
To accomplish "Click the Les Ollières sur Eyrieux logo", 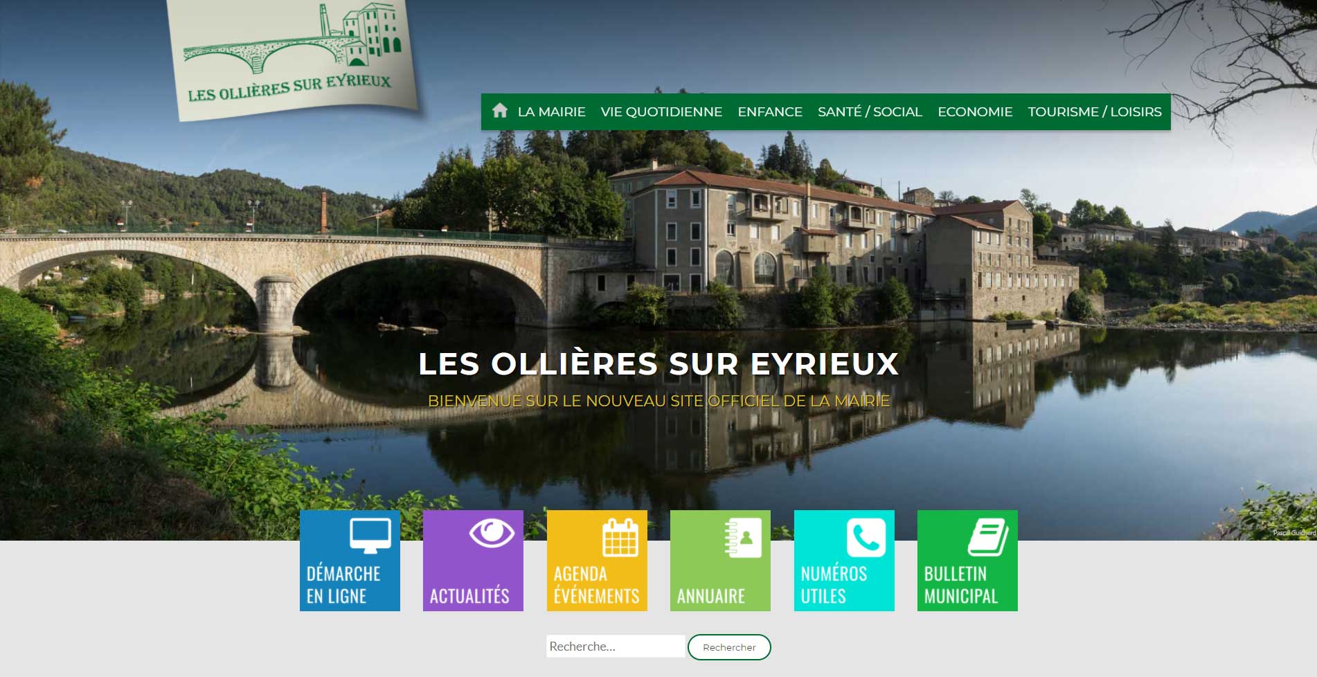I will [291, 59].
